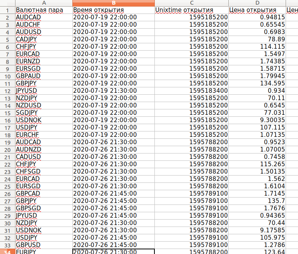Select the opening price 0.65545
This screenshot has height=254, width=298.
click(257, 25)
